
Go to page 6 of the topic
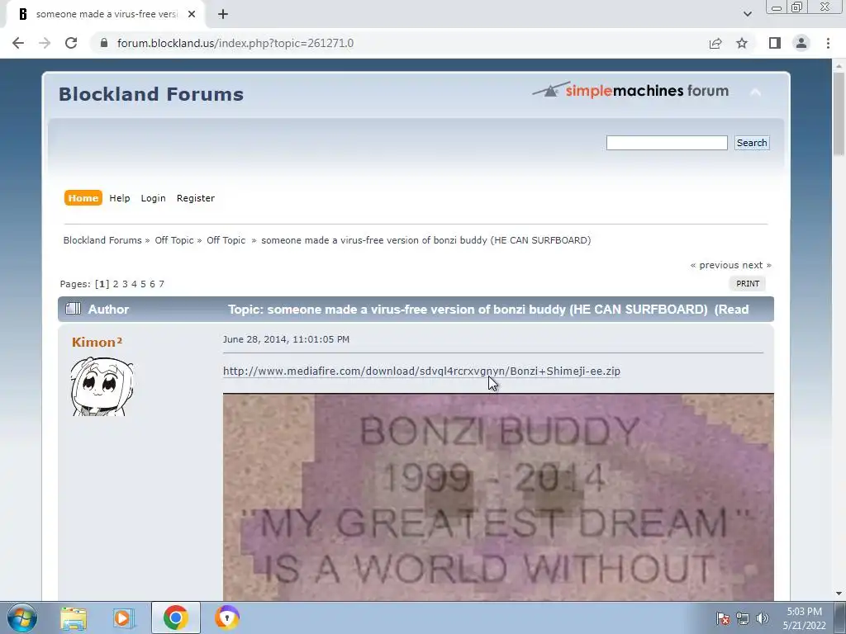(x=152, y=284)
